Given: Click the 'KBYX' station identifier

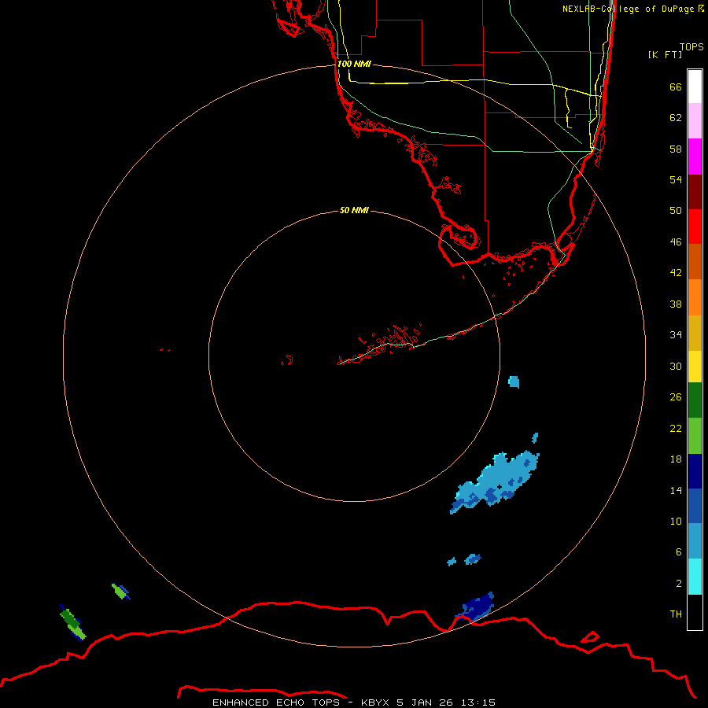Looking at the screenshot, I should pos(374,702).
